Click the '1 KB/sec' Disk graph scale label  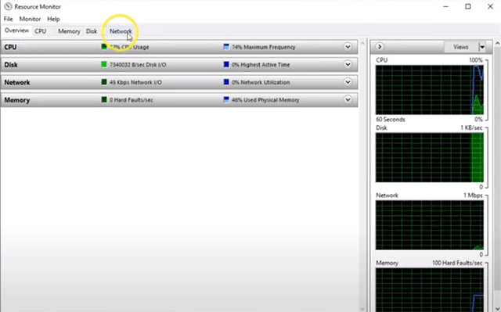tap(471, 127)
